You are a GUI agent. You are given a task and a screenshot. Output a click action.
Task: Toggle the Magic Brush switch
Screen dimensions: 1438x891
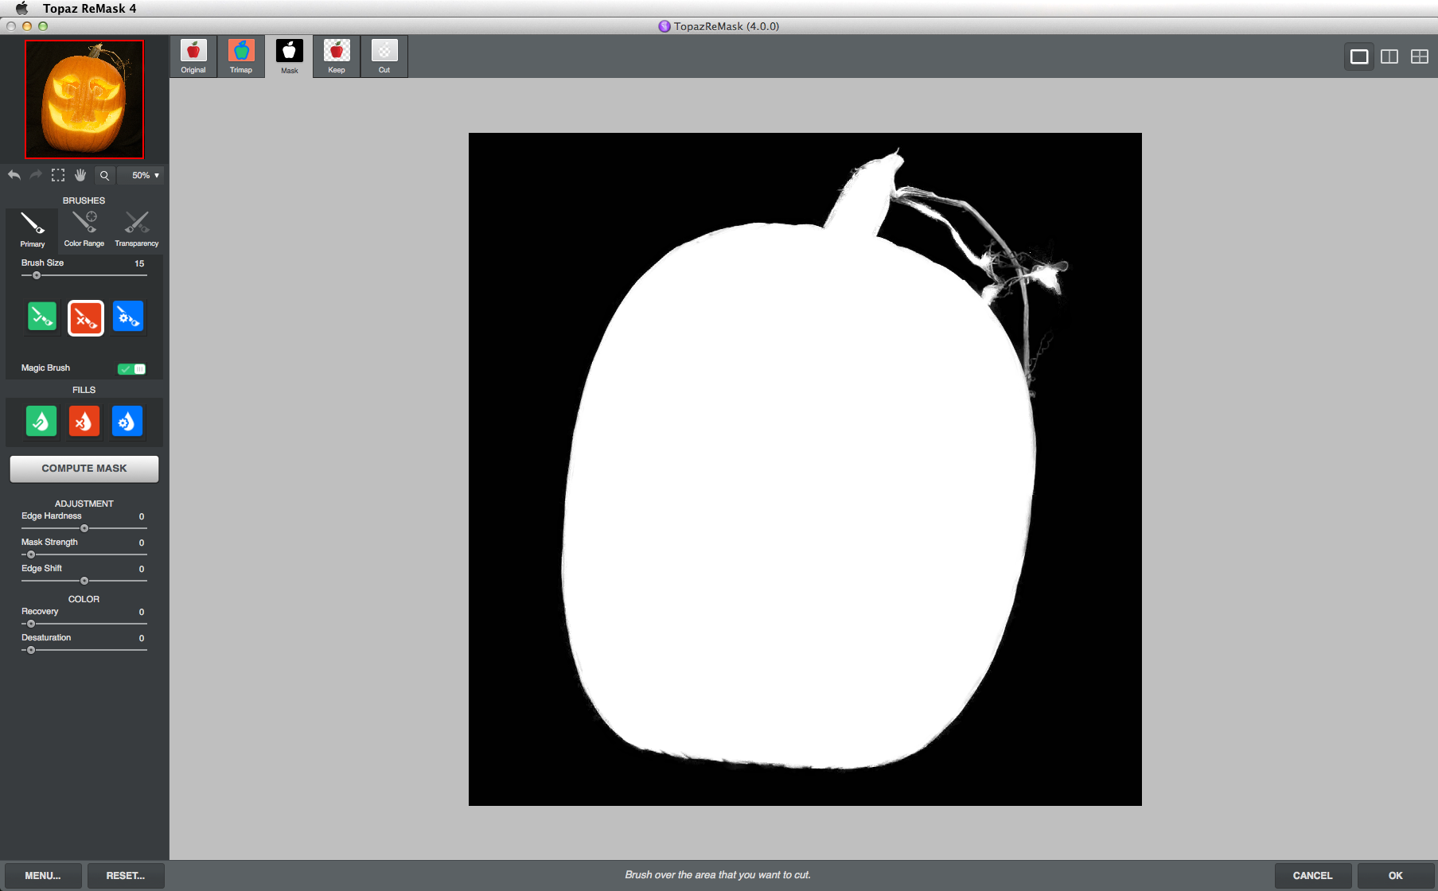point(131,368)
